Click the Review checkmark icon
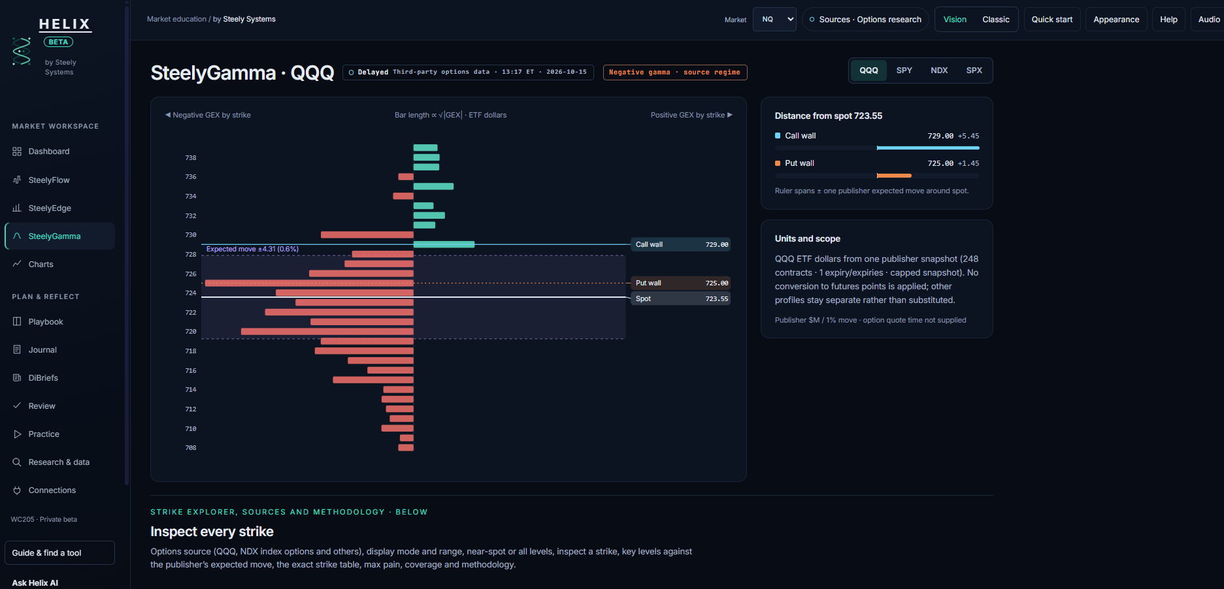1224x589 pixels. point(17,406)
